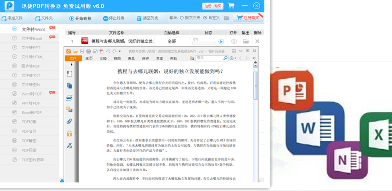
Task: Go to previous search result arrow
Action: coord(240,58)
